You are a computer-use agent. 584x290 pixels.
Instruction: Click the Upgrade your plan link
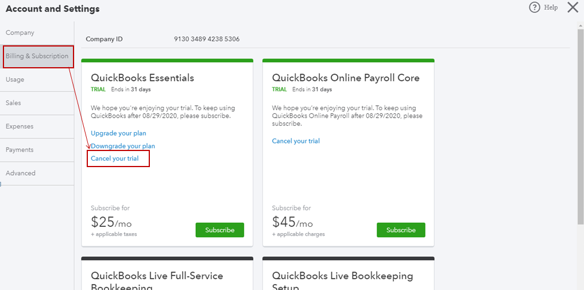(118, 133)
